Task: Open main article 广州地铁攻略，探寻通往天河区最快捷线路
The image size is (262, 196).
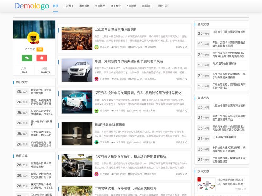Action: [126, 188]
